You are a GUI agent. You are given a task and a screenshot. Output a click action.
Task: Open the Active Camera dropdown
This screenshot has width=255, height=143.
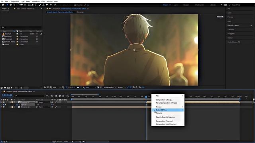(x=110, y=87)
